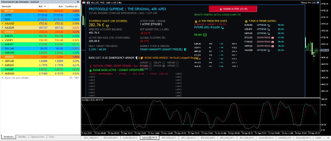Image resolution: width=331 pixels, height=141 pixels.
Task: Click the lightning icon before TACTICAL STRIKE
Action: coord(91,66)
